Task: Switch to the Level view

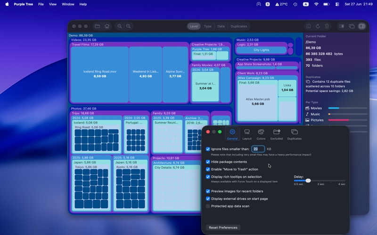Action: tap(194, 26)
